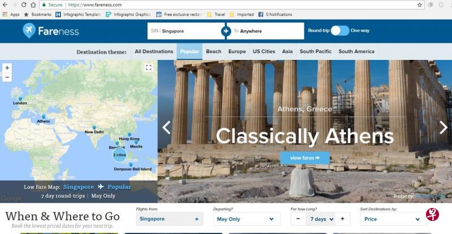Show the next destination slide
The height and width of the screenshot is (234, 452).
tap(444, 127)
